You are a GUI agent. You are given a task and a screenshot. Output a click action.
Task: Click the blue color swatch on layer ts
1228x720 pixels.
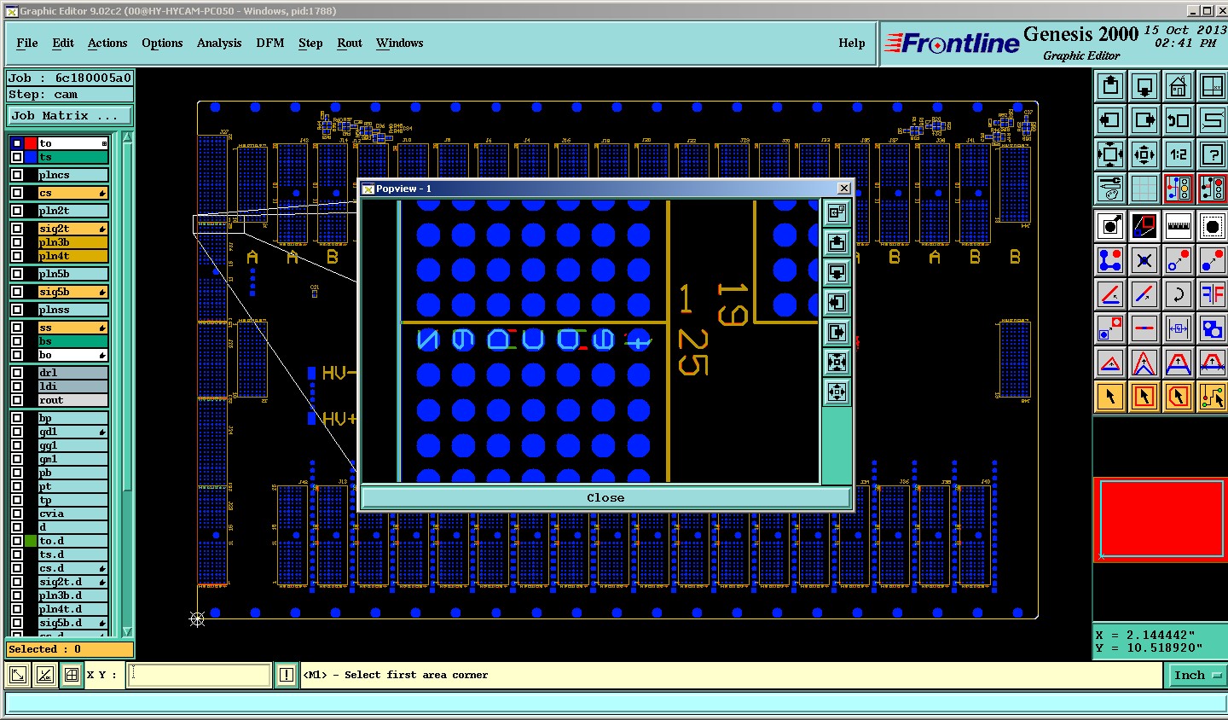31,157
